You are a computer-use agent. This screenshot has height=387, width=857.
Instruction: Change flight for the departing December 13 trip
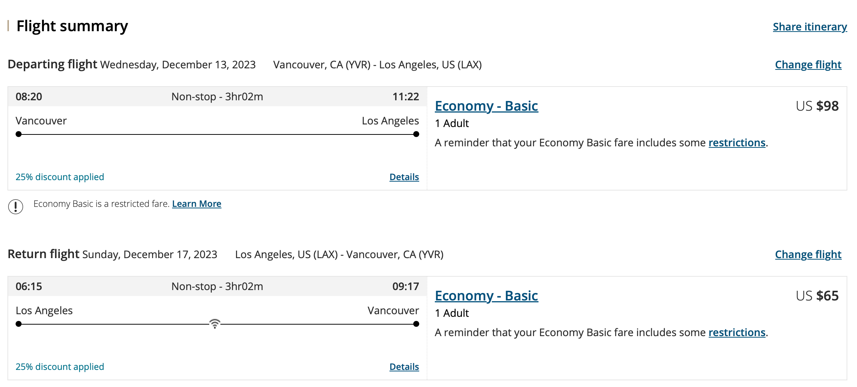[x=808, y=65]
